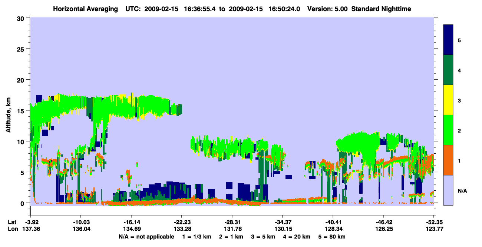Screen dimensions: 482x247
Task: Click the lavender N/A colorbar segment
Action: [x=448, y=190]
